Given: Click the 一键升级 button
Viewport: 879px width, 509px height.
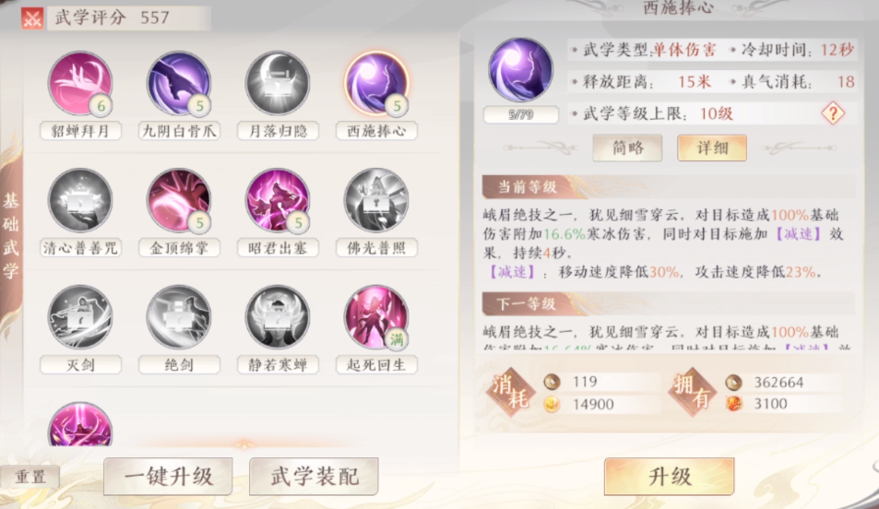Looking at the screenshot, I should (168, 477).
